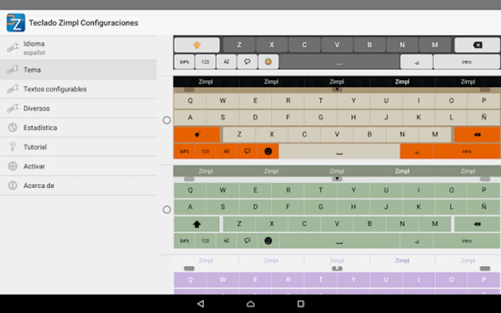Select the Tema settings entry
Screen dimensions: 501x313
[x=78, y=70]
